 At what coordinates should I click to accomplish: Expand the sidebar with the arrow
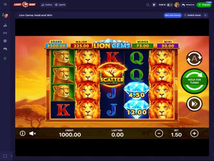pyautogui.click(x=11, y=156)
